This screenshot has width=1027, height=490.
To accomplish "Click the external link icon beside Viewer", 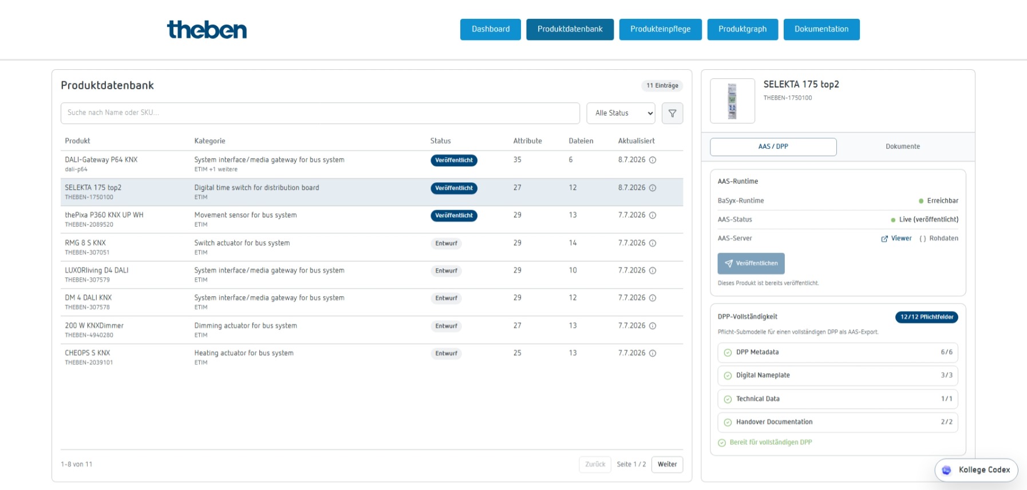I will 884,239.
